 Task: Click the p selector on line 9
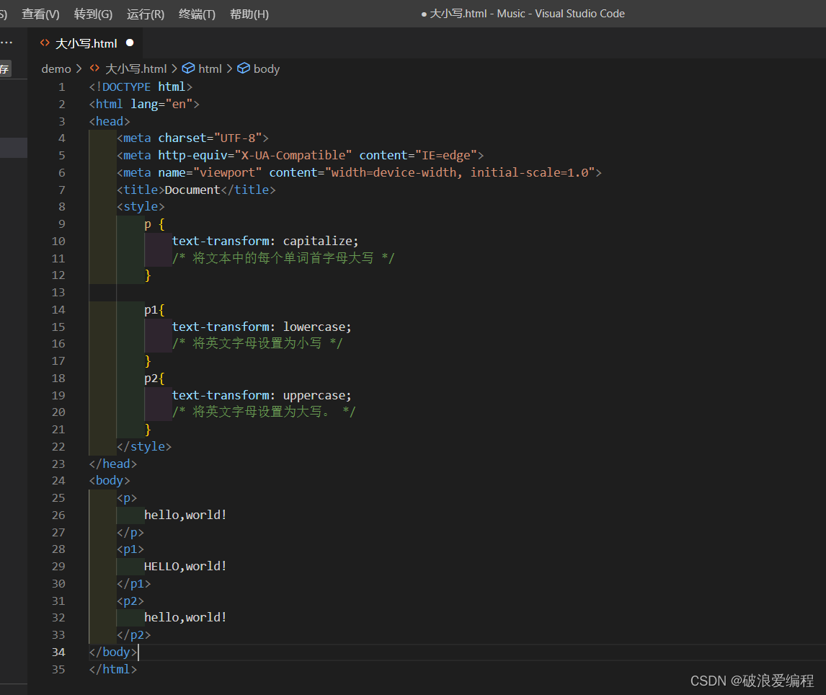pos(148,224)
